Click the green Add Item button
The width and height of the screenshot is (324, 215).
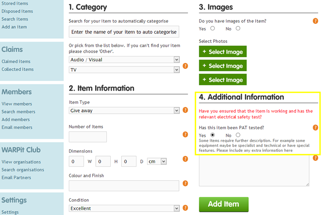[x=224, y=204]
